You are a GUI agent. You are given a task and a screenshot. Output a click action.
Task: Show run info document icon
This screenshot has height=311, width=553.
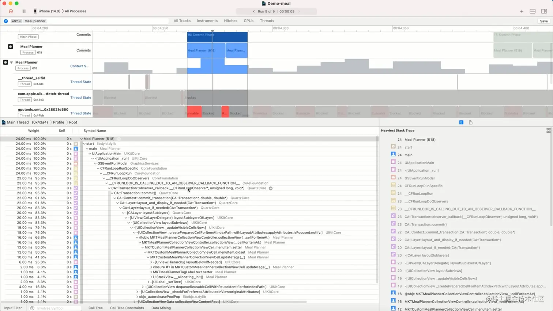coord(471,122)
